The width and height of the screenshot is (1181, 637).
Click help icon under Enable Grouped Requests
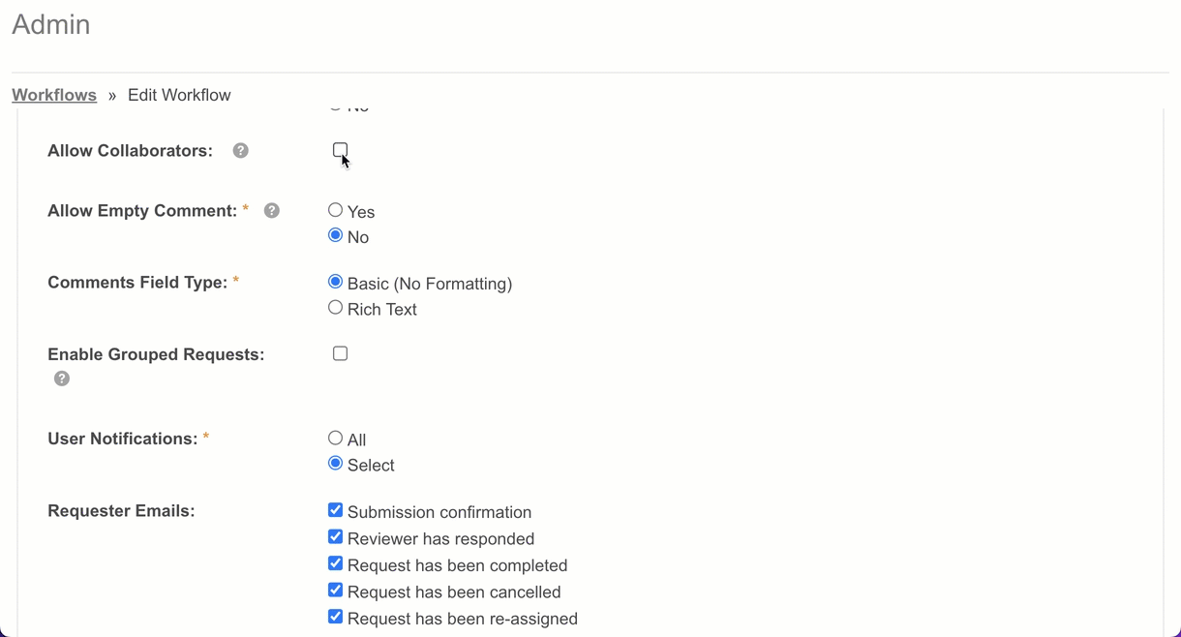[x=62, y=379]
